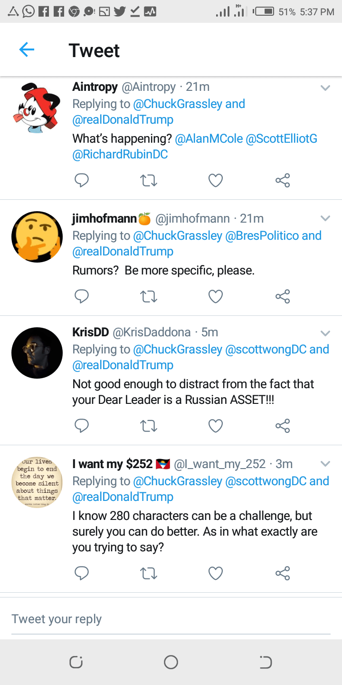This screenshot has width=342, height=685.
Task: Go back using the blue arrow
Action: [27, 49]
